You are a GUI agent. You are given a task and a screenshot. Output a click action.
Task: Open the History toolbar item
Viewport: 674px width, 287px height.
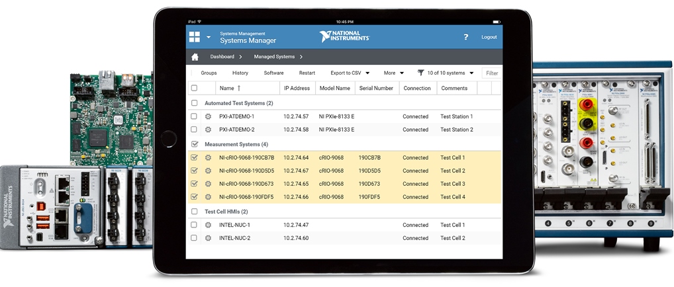click(240, 73)
